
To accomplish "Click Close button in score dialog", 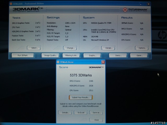I will [x=96, y=120].
